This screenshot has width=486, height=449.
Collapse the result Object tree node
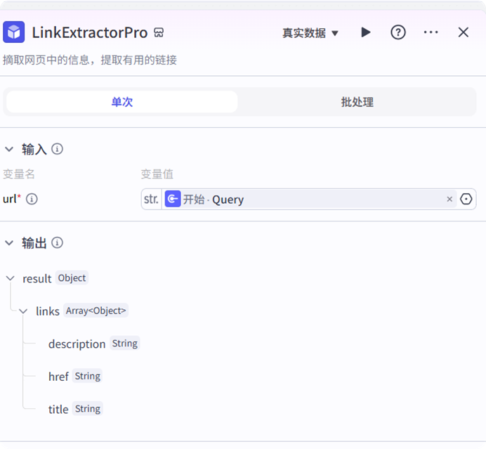tap(10, 278)
